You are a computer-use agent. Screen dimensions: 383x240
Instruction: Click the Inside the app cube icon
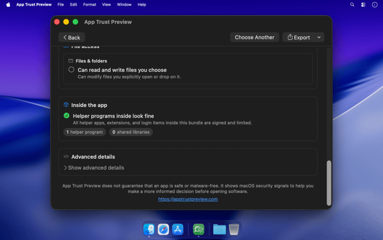pyautogui.click(x=66, y=105)
